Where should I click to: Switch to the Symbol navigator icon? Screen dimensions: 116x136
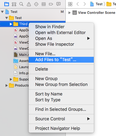14,4
